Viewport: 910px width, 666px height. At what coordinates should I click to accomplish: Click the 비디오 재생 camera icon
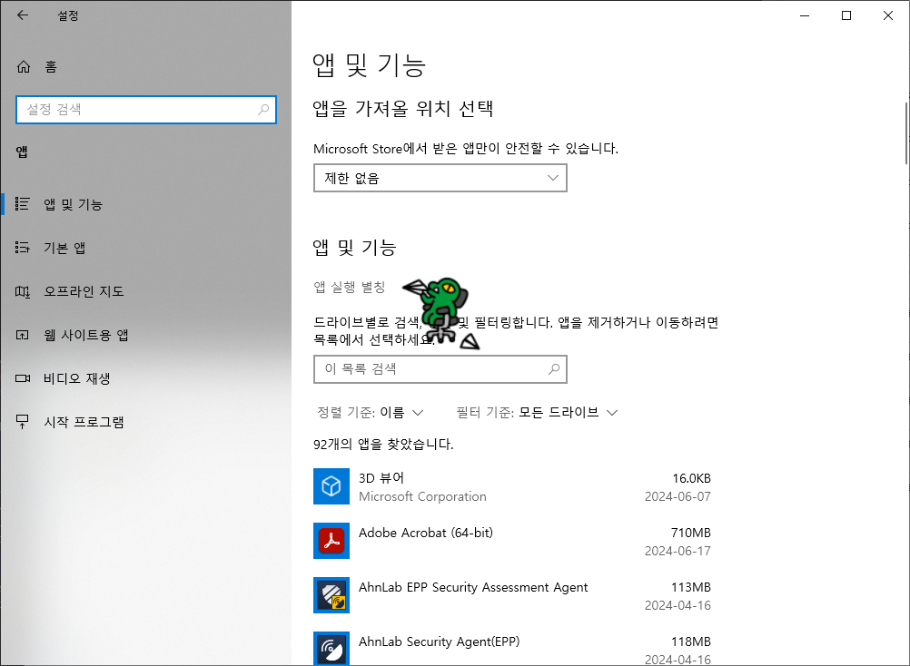pyautogui.click(x=22, y=378)
